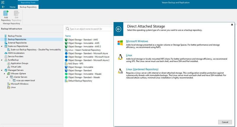
Task: Click the Linux Hardened Repository penguin lock icon
Action: (120, 71)
